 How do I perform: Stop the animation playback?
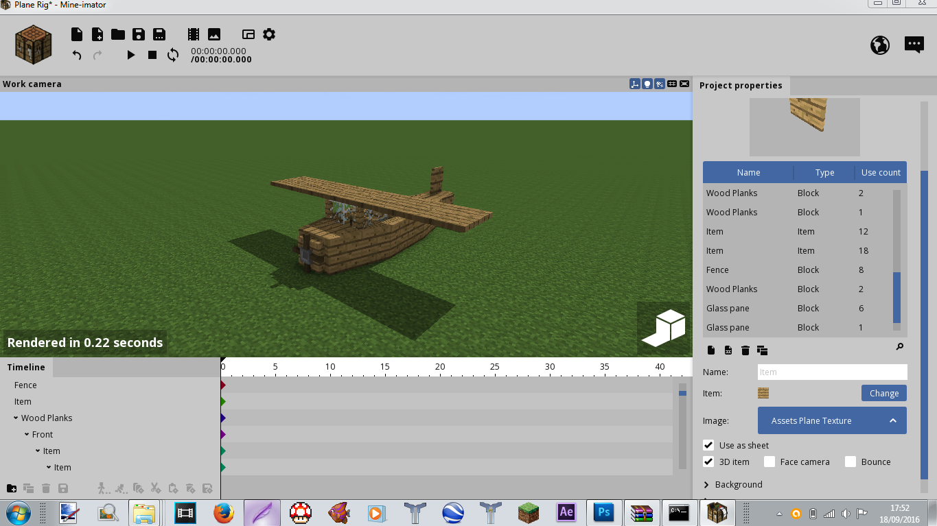pyautogui.click(x=152, y=55)
